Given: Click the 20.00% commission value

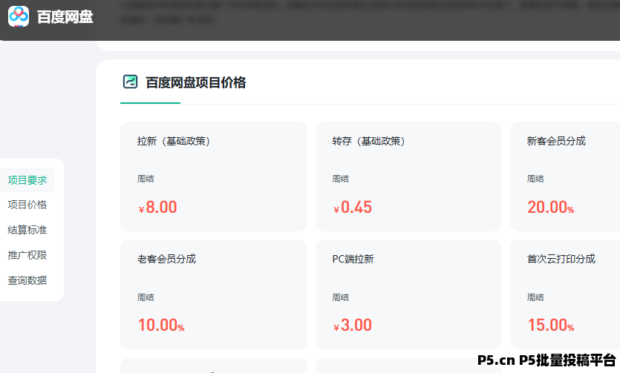Looking at the screenshot, I should [550, 208].
